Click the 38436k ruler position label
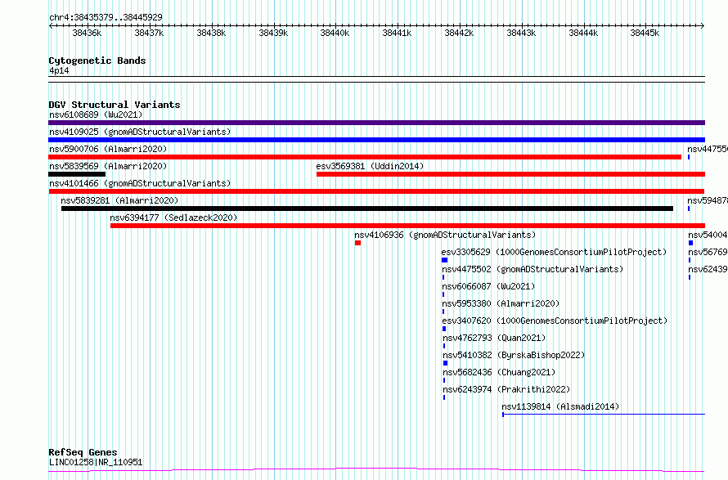This screenshot has width=728, height=480. tap(87, 33)
